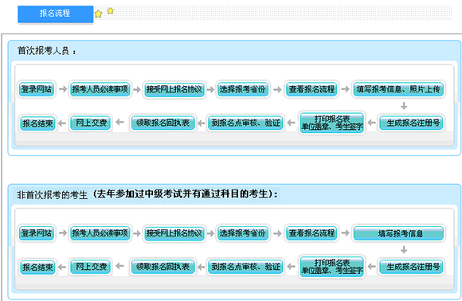
Task: Click 生成报名注册号 in the first-time flow
Action: (411, 123)
